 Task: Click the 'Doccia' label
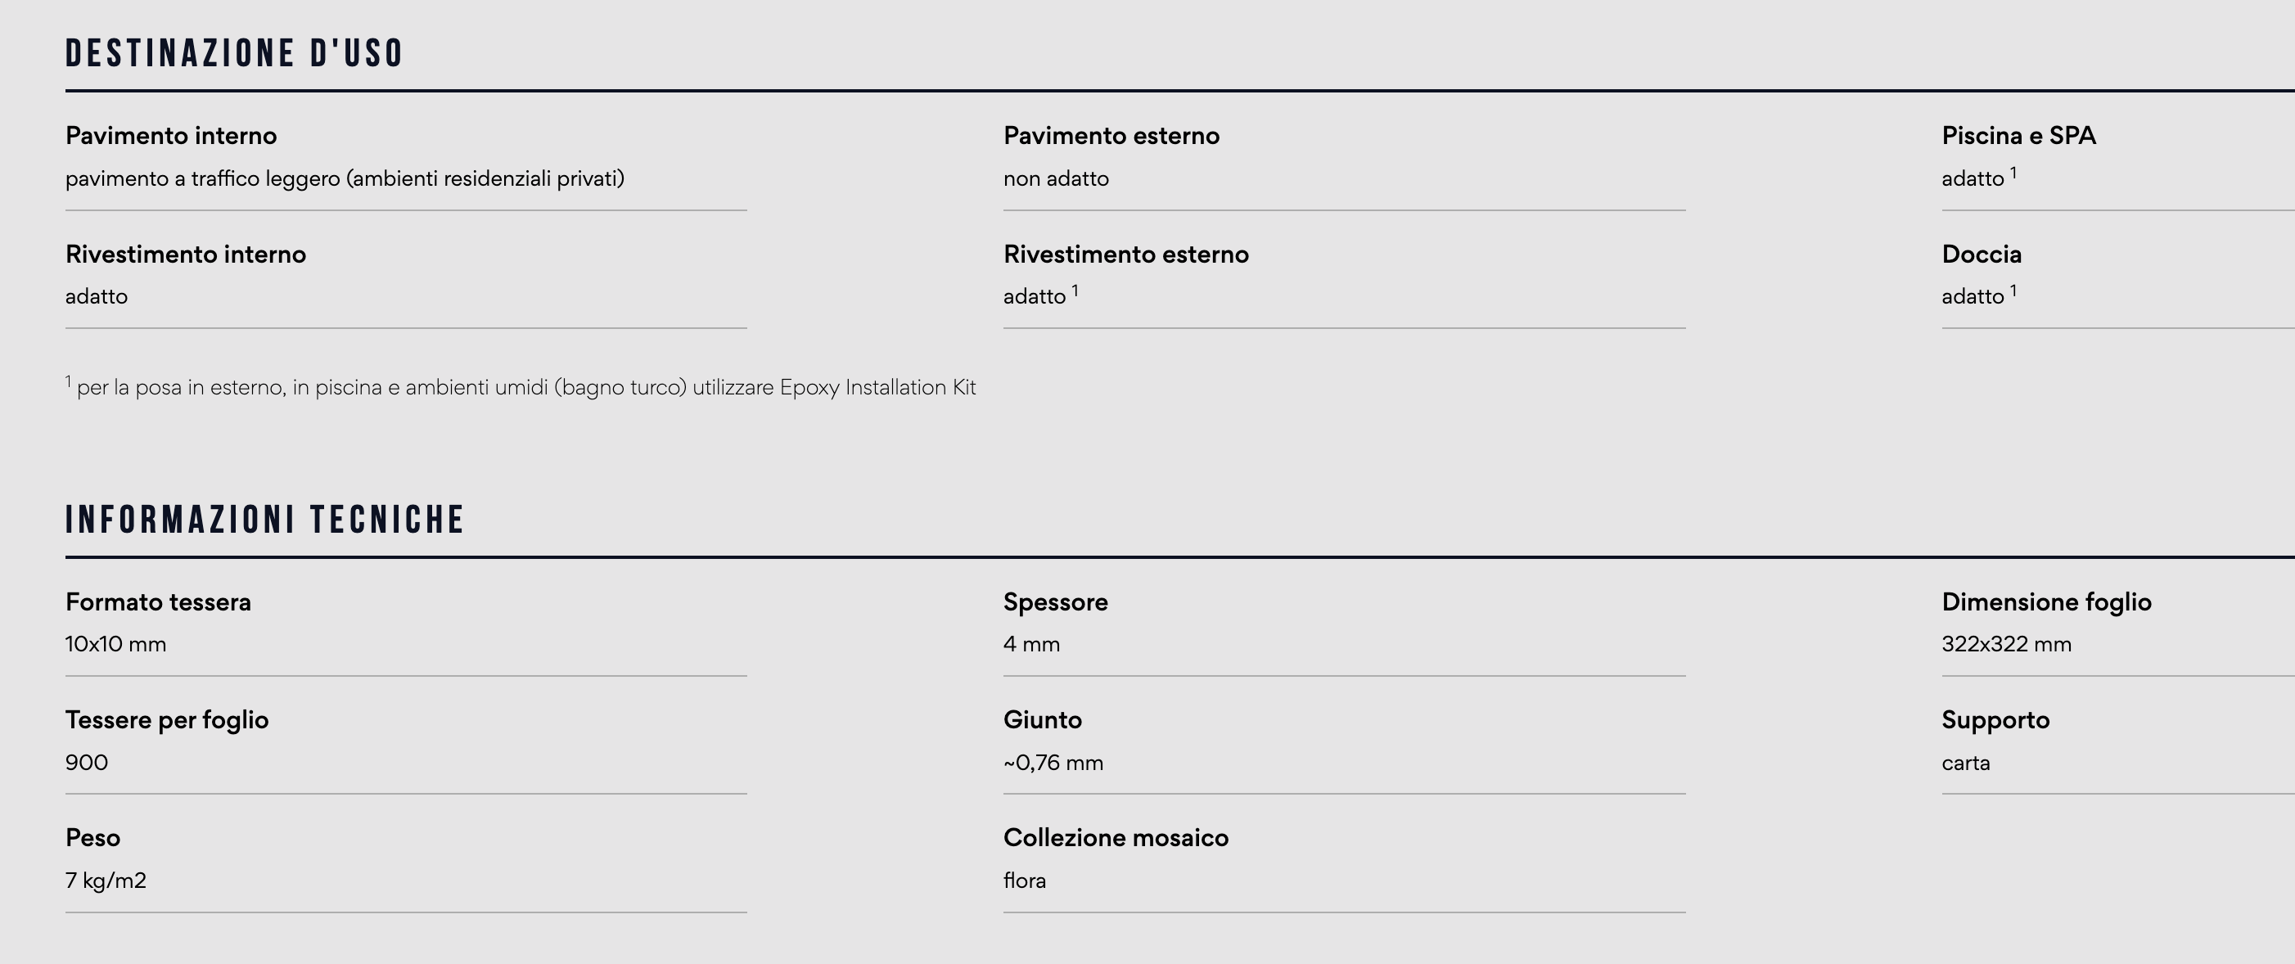(x=1982, y=255)
